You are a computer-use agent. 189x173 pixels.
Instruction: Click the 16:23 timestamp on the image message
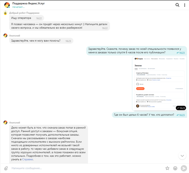coord(181,108)
